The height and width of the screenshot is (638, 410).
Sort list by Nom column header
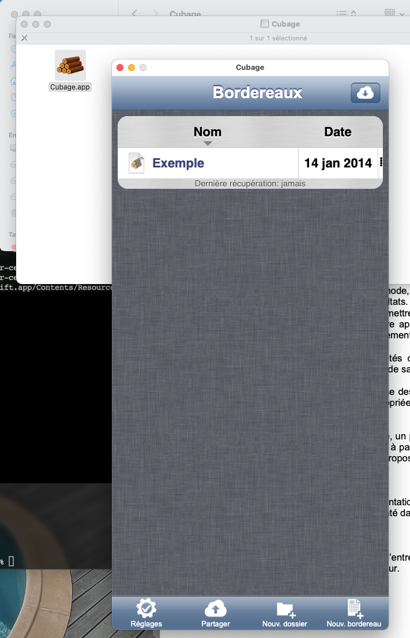(x=208, y=132)
